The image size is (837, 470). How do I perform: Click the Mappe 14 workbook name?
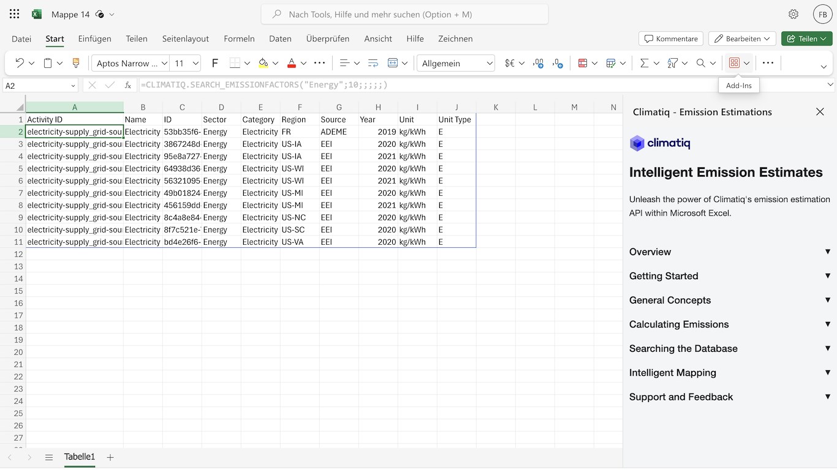(70, 14)
